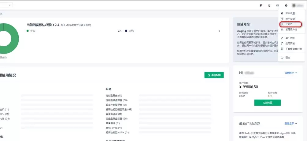Viewport: 307px width, 141px height.
Task: Follow the 查看全部 link for product news
Action: (x=290, y=123)
